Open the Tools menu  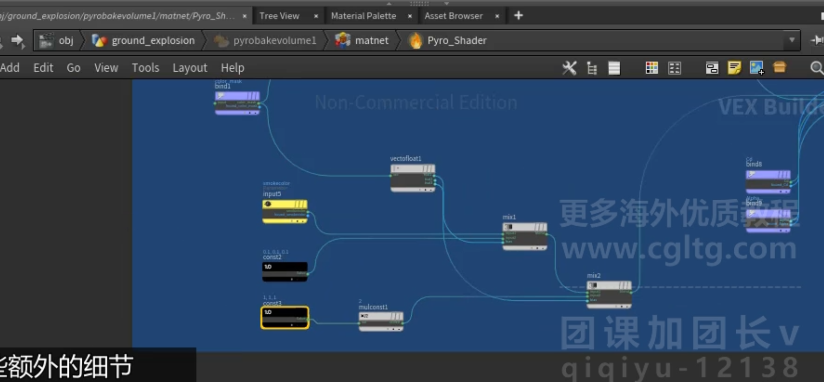[146, 68]
